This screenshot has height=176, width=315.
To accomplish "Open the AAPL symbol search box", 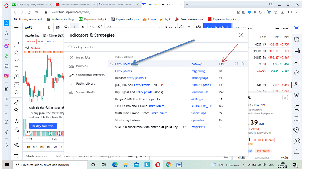I will coord(32,27).
